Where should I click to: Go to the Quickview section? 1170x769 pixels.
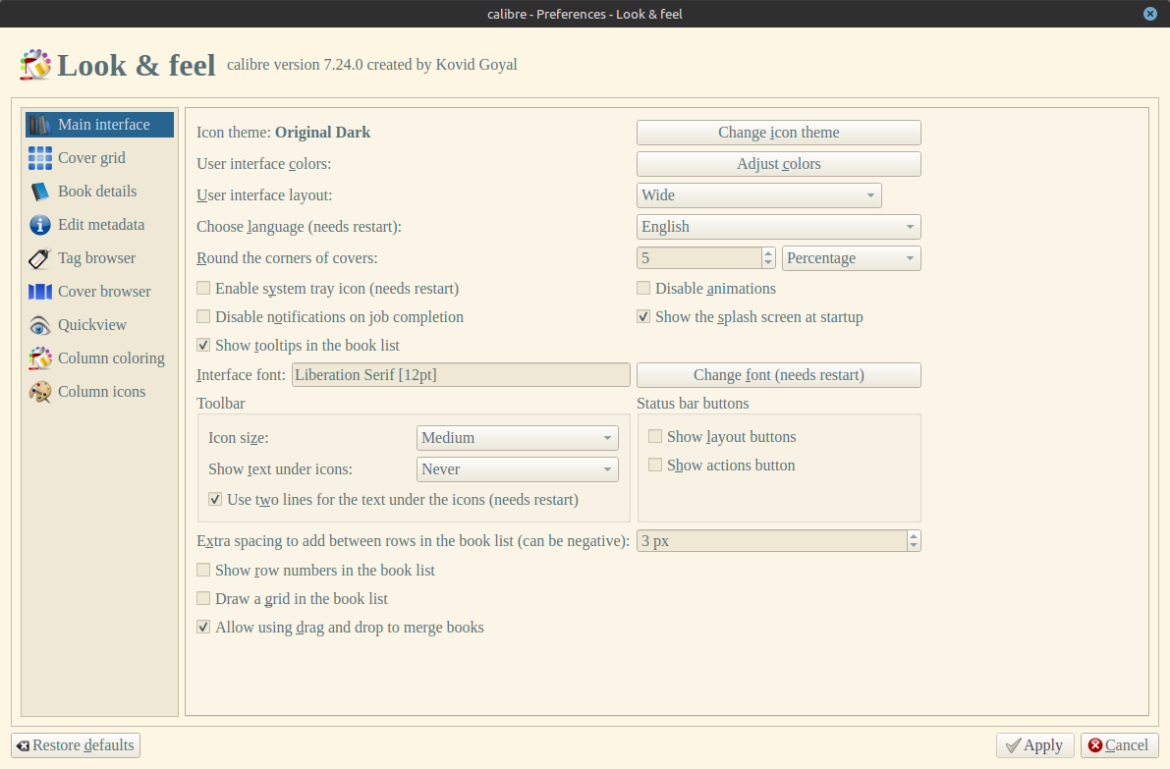coord(100,325)
